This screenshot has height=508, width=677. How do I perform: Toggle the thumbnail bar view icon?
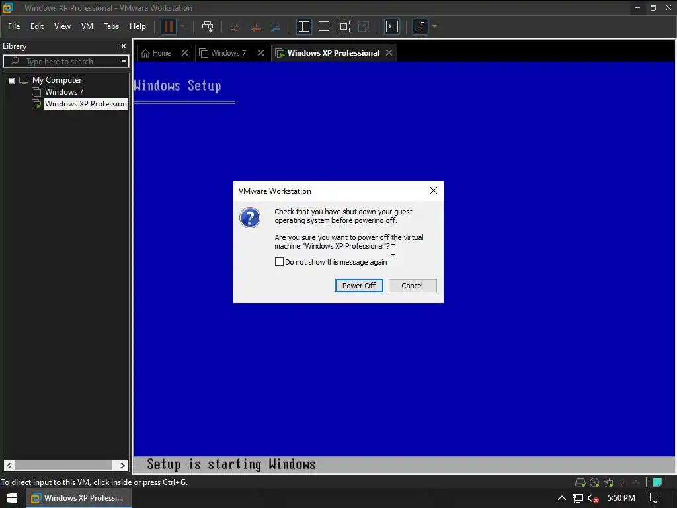tap(324, 26)
